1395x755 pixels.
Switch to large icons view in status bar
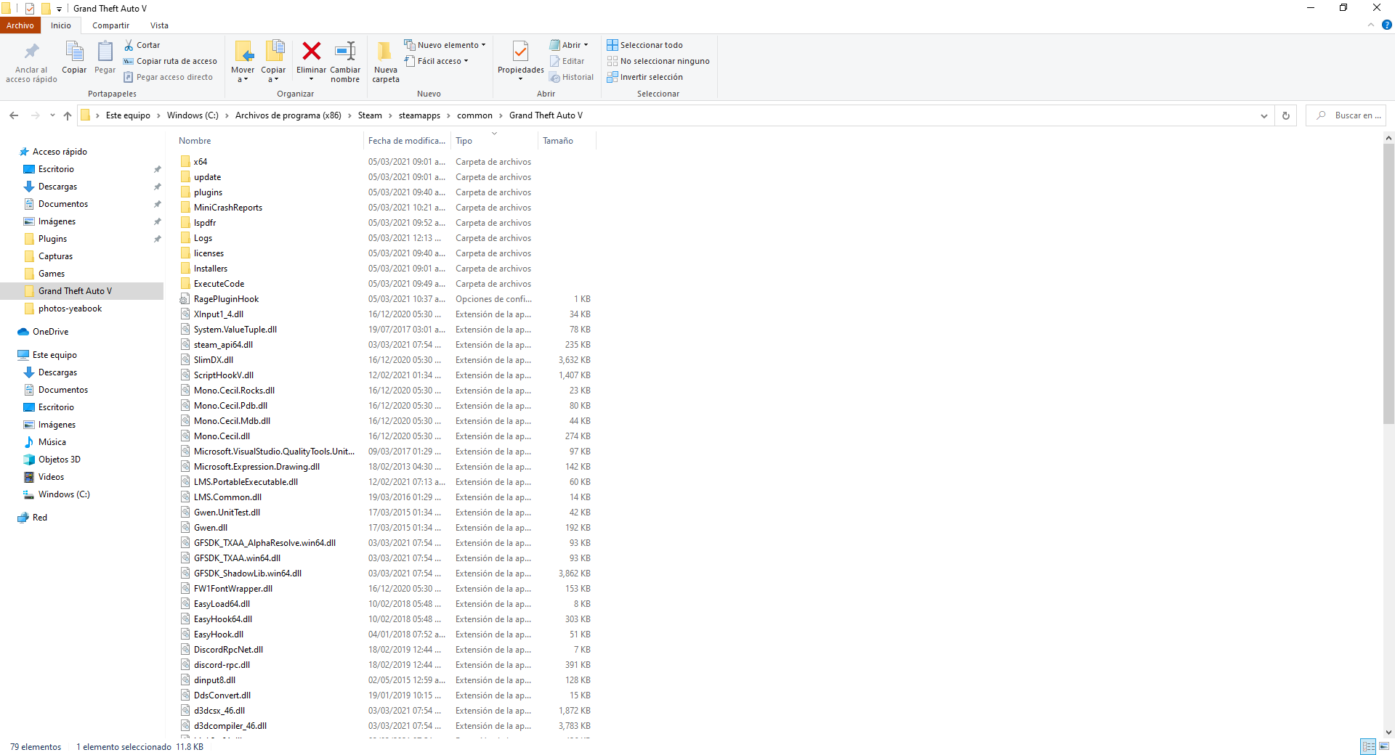(1384, 746)
